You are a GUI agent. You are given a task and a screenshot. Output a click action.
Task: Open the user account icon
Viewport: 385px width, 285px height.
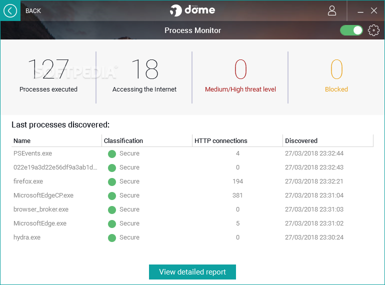[x=332, y=11]
